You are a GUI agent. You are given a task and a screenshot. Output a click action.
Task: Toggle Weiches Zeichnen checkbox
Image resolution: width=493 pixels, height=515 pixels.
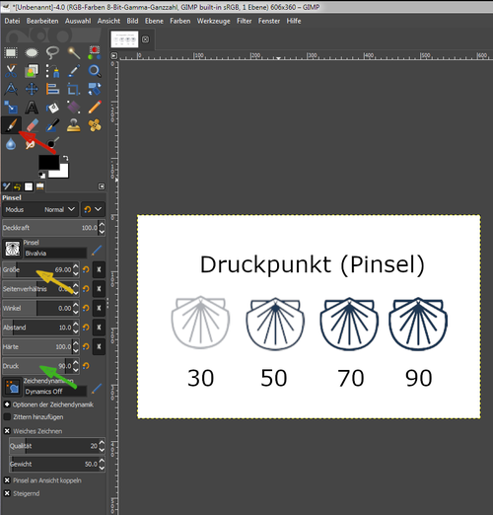(x=7, y=431)
